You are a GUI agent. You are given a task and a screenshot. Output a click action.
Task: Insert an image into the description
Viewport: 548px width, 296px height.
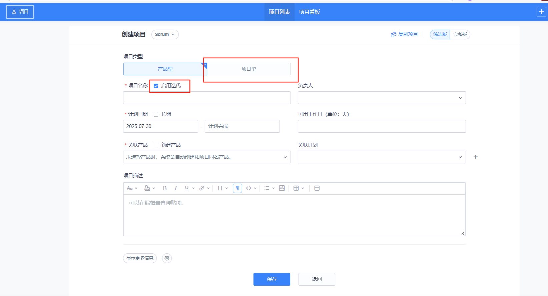click(x=282, y=188)
